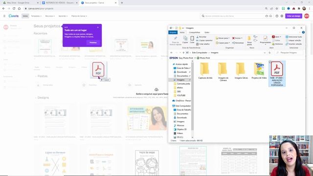This screenshot has width=313, height=176.
Task: Open the Excluir dropdown with red X
Action: pos(237,38)
